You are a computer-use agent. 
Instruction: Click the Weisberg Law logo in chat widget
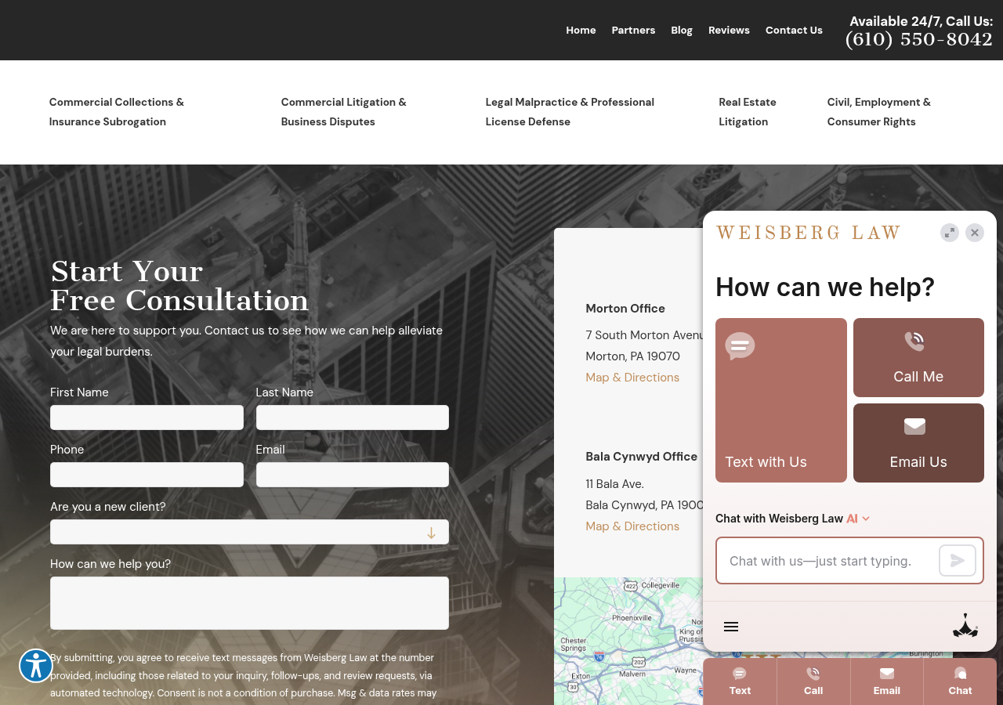pos(808,233)
